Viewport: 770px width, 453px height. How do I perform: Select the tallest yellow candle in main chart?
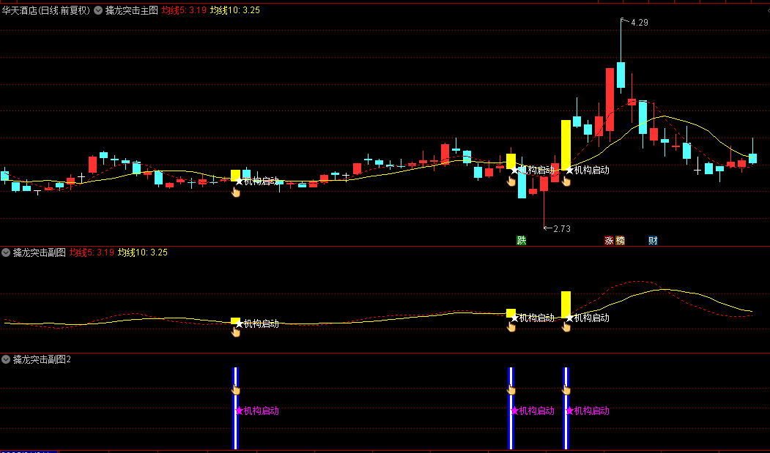point(566,146)
